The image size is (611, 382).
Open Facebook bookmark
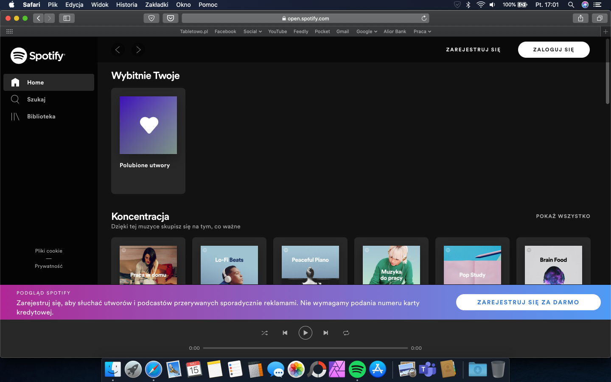[x=225, y=31]
